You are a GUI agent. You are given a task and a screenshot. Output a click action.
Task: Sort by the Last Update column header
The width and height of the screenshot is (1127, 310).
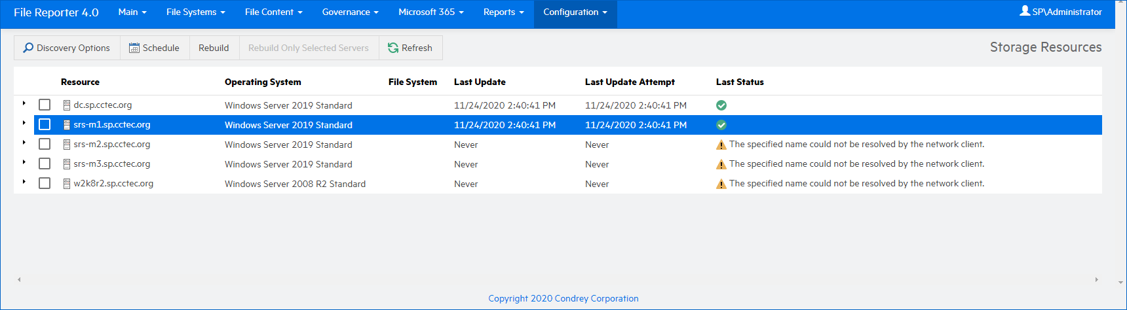pos(480,82)
